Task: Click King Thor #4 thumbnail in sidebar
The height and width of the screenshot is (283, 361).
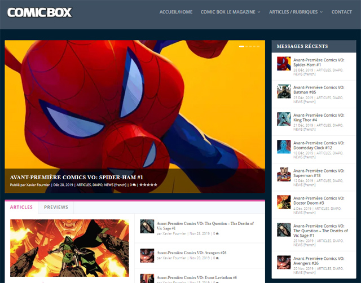Action: click(284, 119)
